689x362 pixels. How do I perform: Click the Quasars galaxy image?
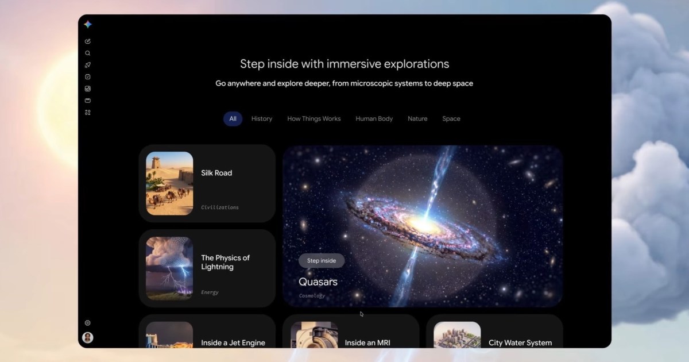(423, 226)
